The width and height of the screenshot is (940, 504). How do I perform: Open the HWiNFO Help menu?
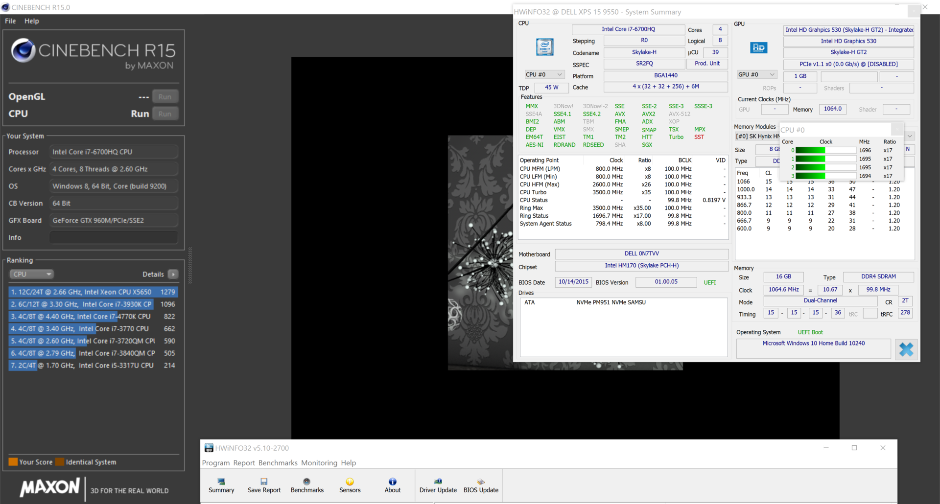[349, 463]
